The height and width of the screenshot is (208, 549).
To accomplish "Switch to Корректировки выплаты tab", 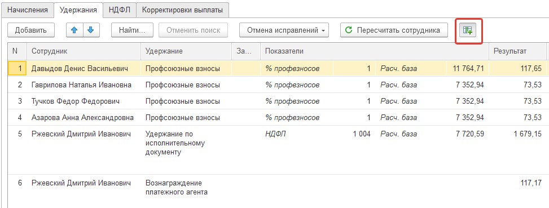I will pos(182,10).
